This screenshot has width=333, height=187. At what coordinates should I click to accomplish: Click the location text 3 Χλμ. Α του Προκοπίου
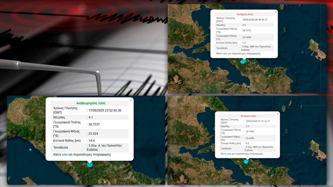[x=106, y=145]
